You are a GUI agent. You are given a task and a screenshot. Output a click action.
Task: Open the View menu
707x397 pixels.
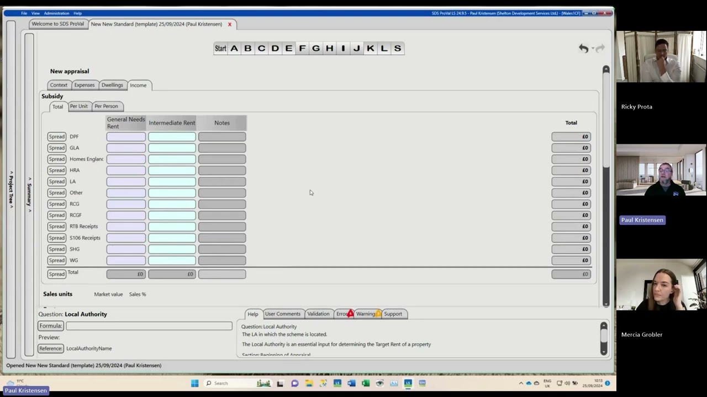(35, 13)
